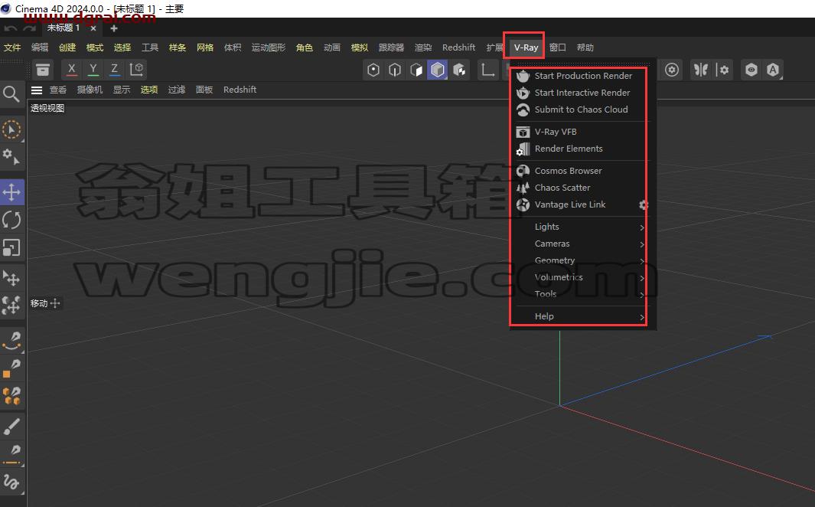This screenshot has width=815, height=507.
Task: Open Vantage Live Link gear options
Action: pos(644,205)
